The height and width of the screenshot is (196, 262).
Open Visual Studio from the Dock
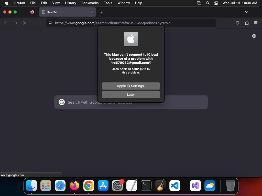[195, 186]
